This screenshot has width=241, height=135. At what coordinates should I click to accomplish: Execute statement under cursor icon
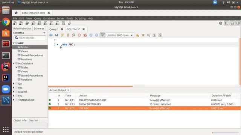pyautogui.click(x=68, y=35)
